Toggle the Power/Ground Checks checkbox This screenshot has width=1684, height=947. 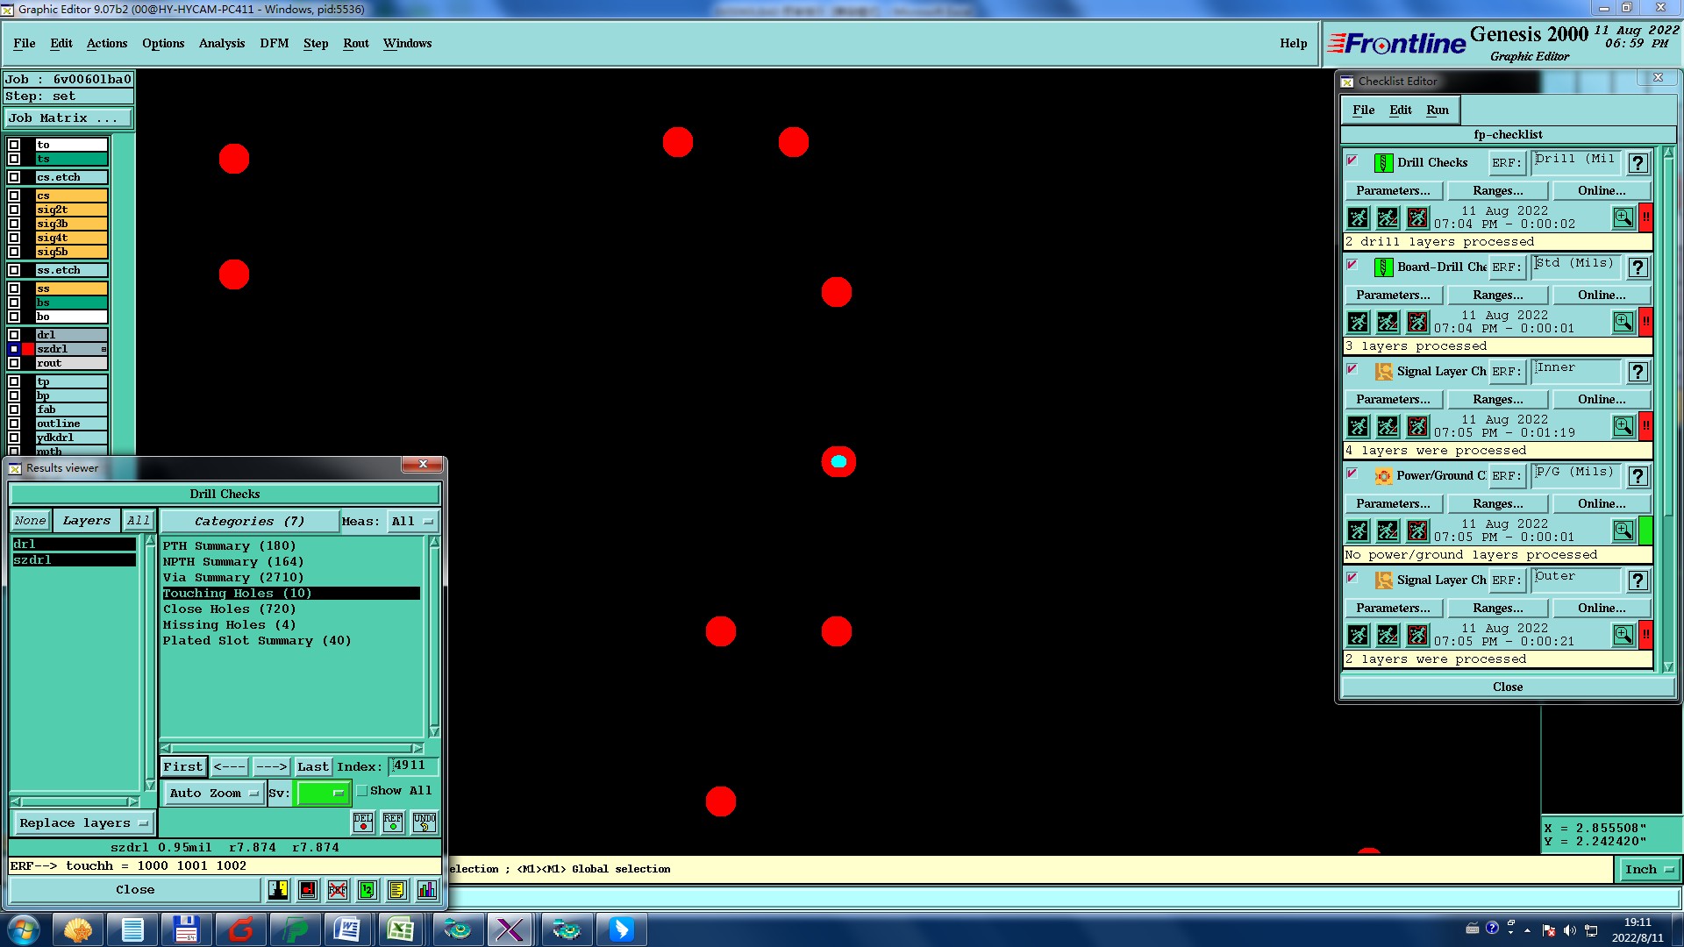click(1352, 473)
